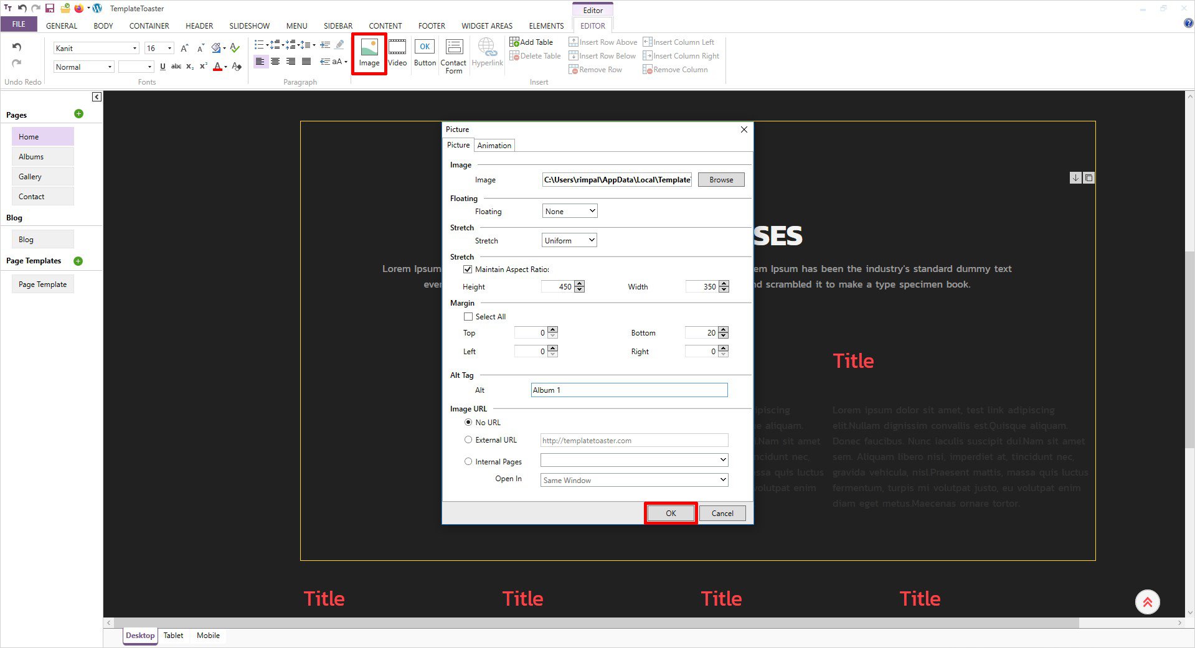Image resolution: width=1195 pixels, height=648 pixels.
Task: Click the underline formatting icon
Action: click(x=163, y=67)
